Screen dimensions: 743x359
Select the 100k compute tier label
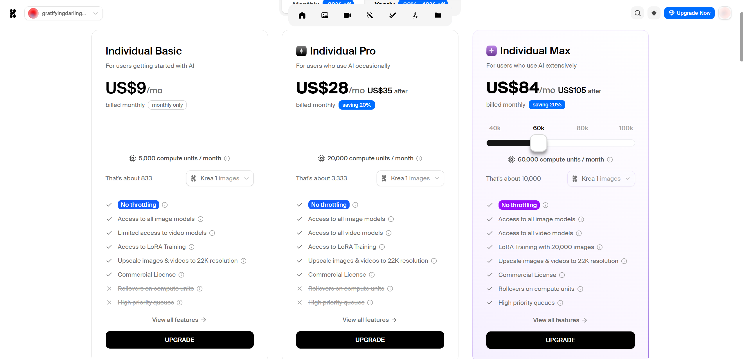626,128
